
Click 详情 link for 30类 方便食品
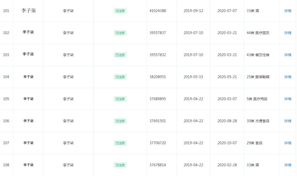click(x=288, y=121)
